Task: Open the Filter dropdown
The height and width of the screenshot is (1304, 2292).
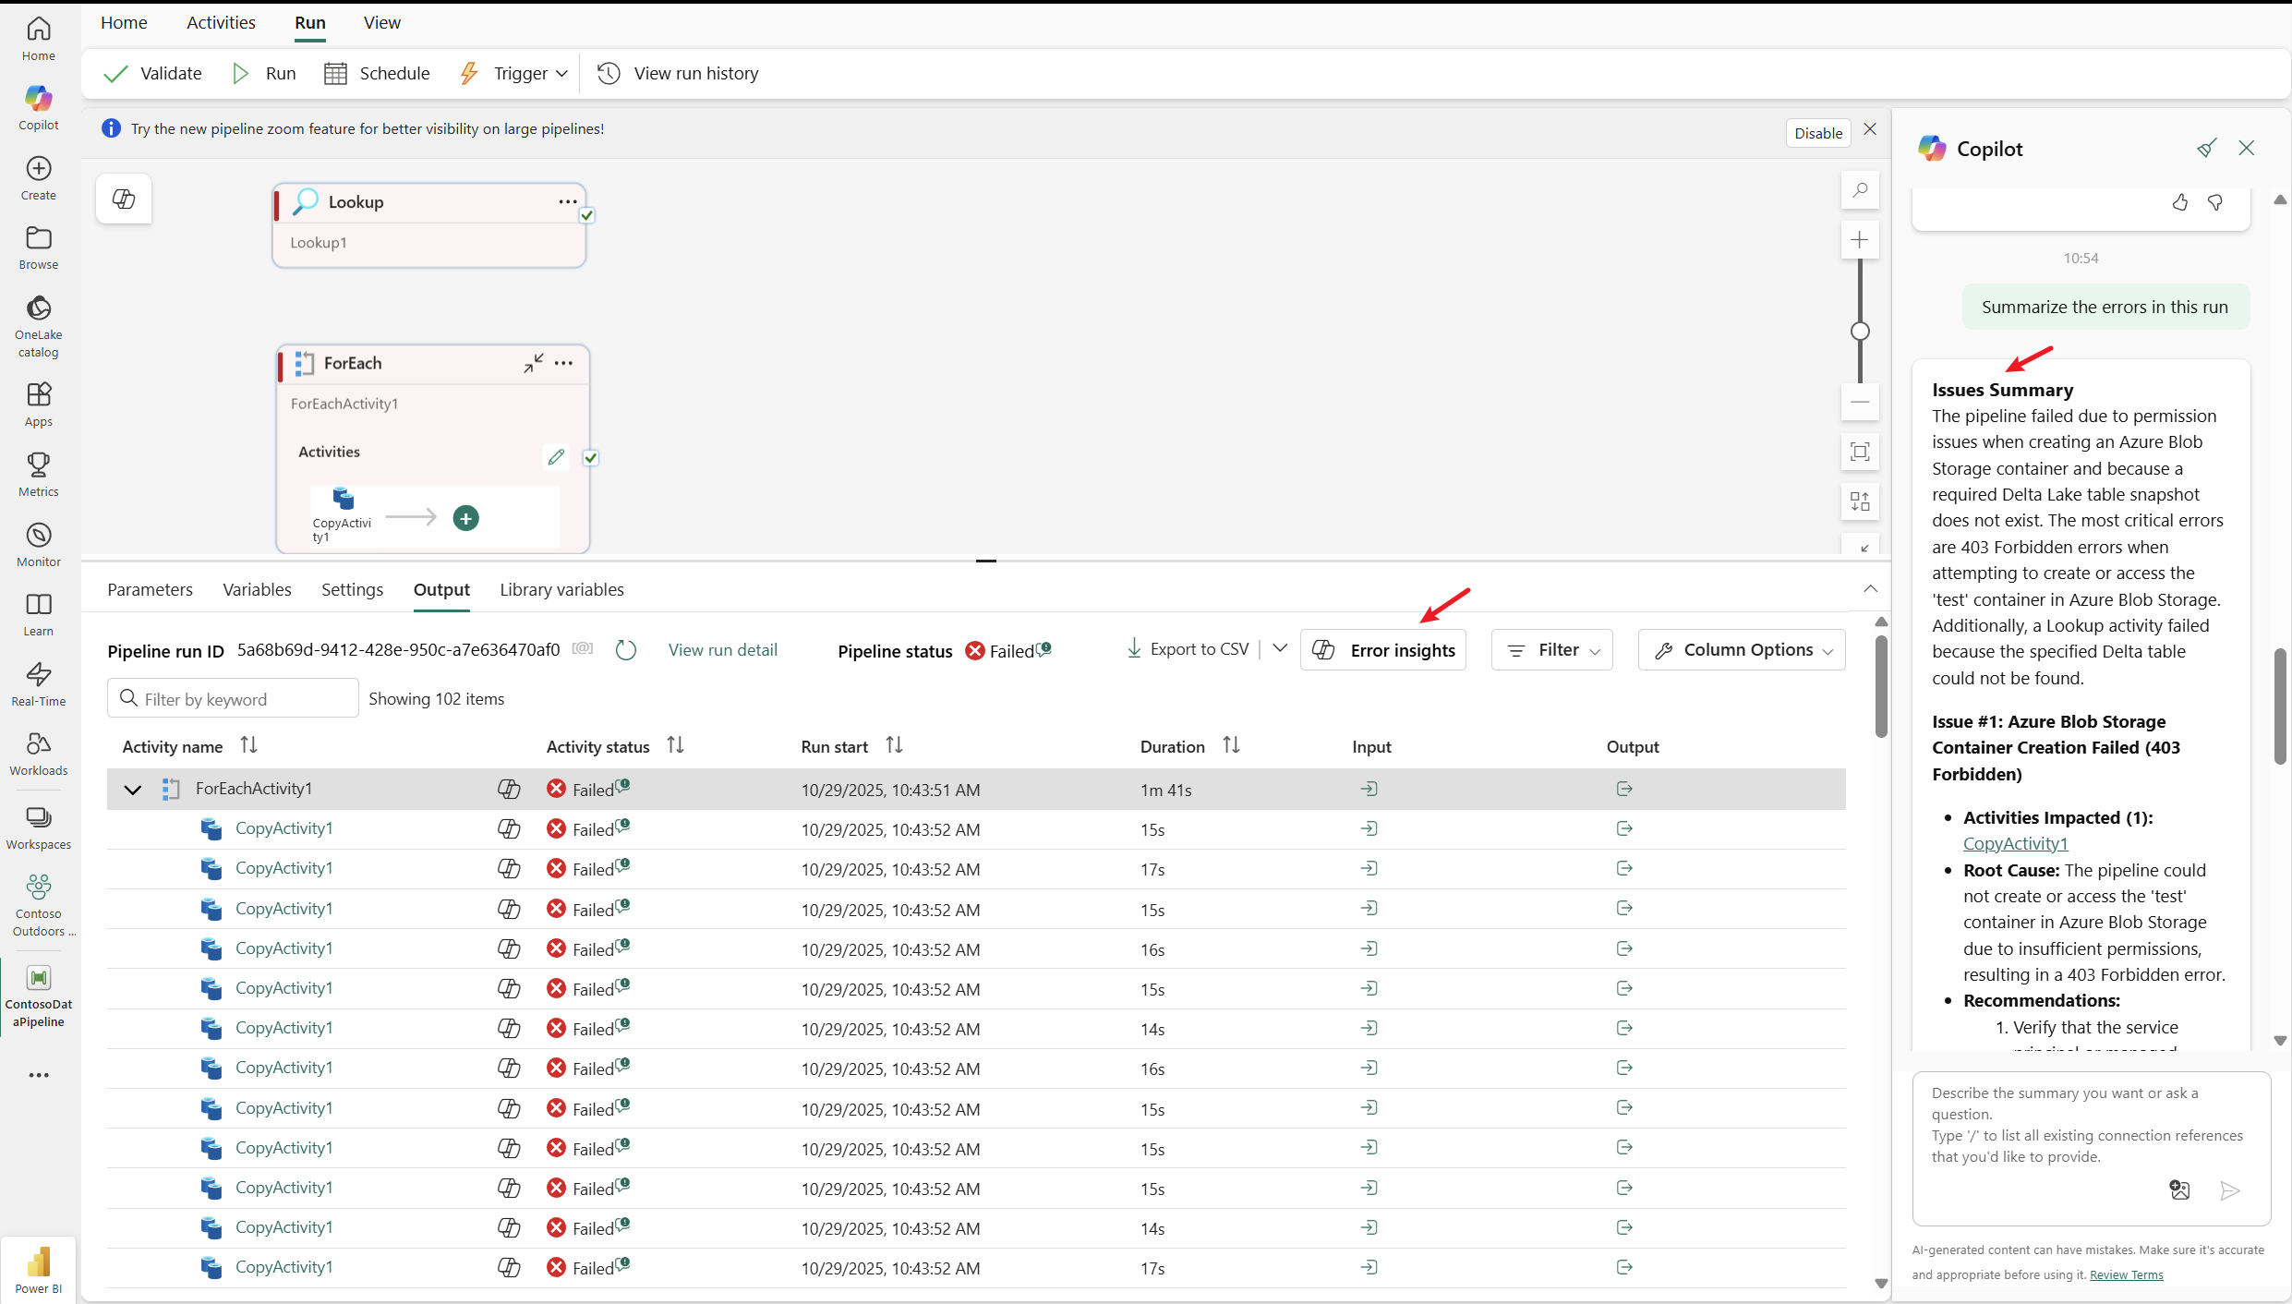Action: point(1551,650)
